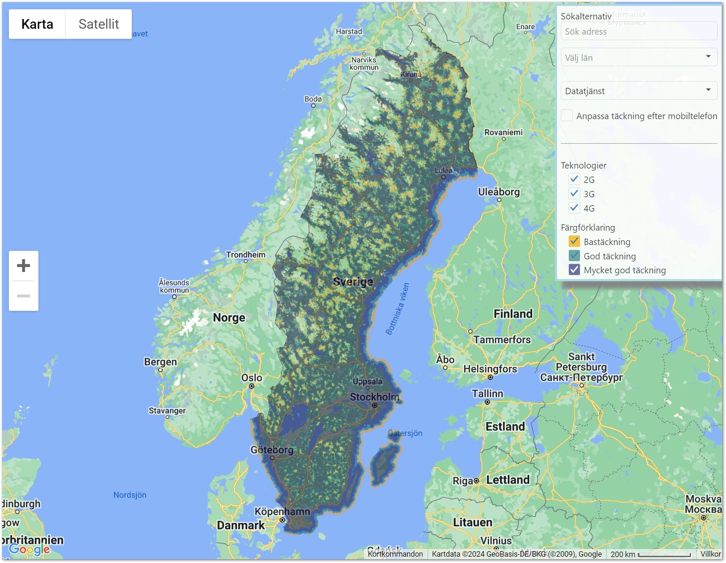This screenshot has height=563, width=726.
Task: Click the Bodø city label
Action: pos(313,99)
